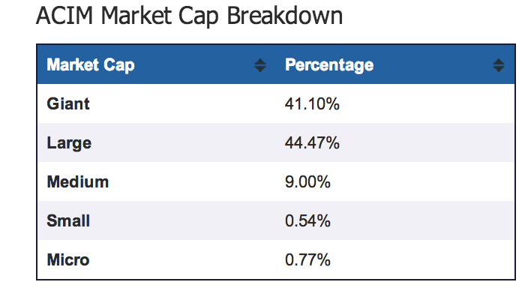
Task: Select the Large market cap row label
Action: coord(69,142)
